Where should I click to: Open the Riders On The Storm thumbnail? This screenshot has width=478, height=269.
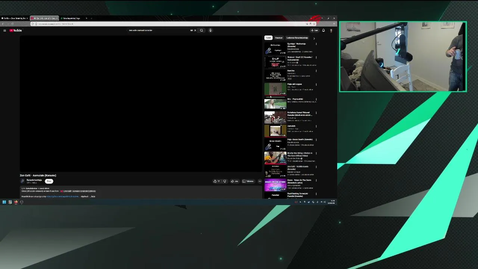click(275, 185)
